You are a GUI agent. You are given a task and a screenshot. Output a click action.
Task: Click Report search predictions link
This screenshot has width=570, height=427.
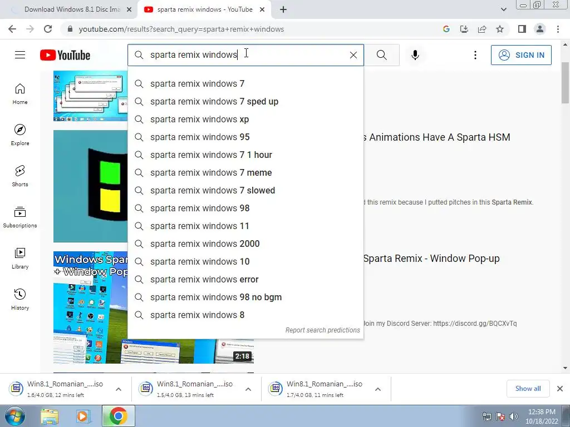click(x=322, y=330)
